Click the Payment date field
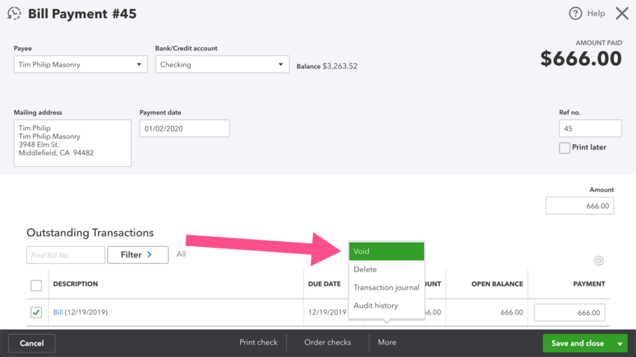Viewport: 636px width, 357px height. pos(184,128)
